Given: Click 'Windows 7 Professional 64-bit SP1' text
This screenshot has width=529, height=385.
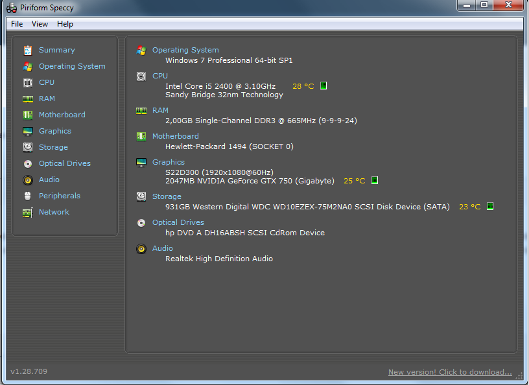Looking at the screenshot, I should pos(229,60).
